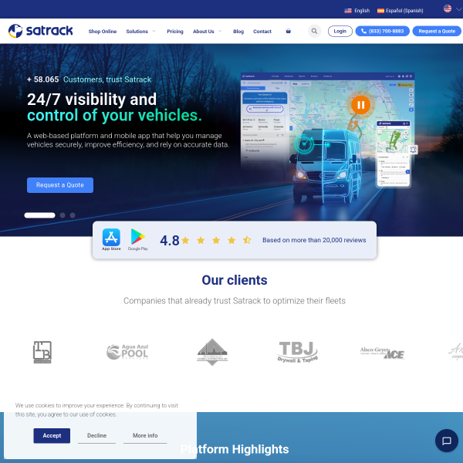Open the shopping basket icon
Viewport: 463px width, 463px height.
coord(288,31)
